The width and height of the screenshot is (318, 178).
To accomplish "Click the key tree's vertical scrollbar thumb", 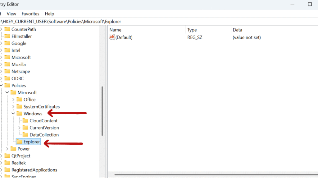I will click(102, 111).
